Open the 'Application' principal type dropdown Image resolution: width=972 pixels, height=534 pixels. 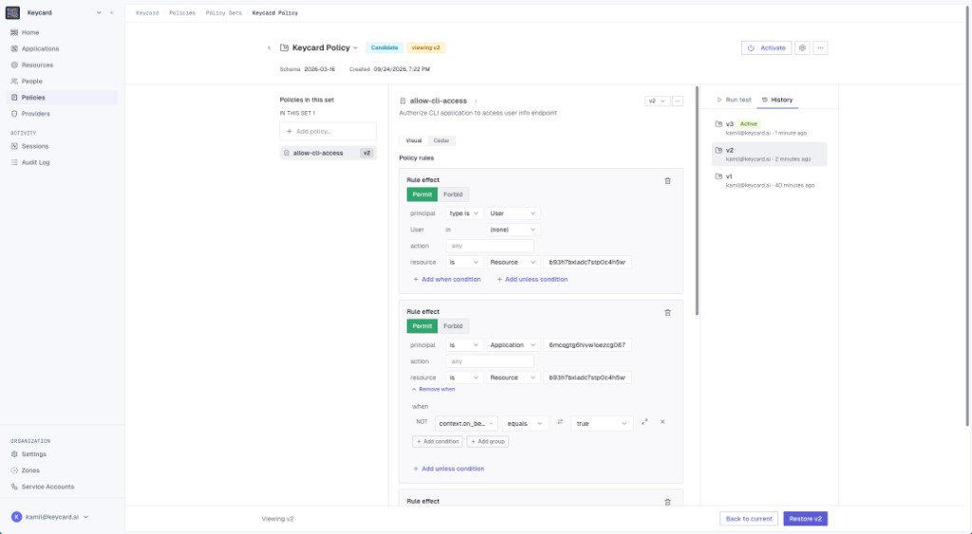[x=513, y=345]
